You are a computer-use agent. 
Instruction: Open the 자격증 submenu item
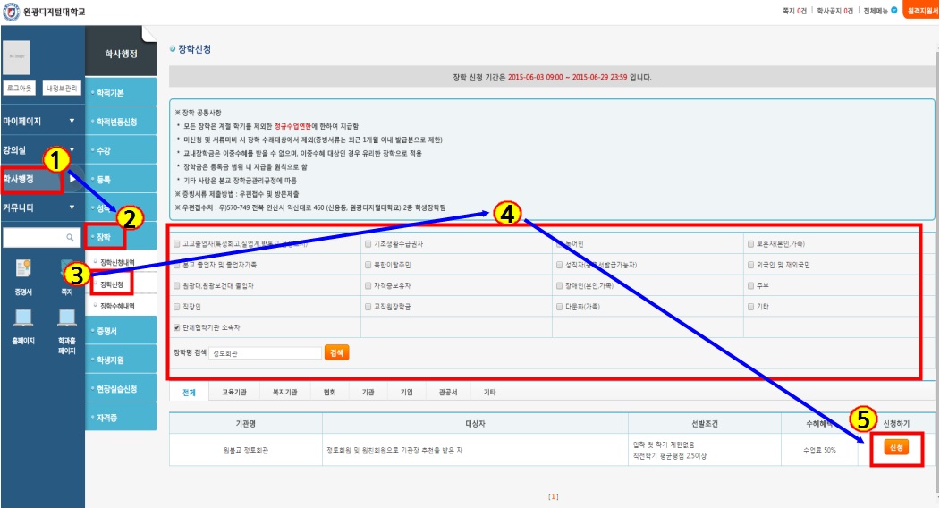[x=121, y=417]
